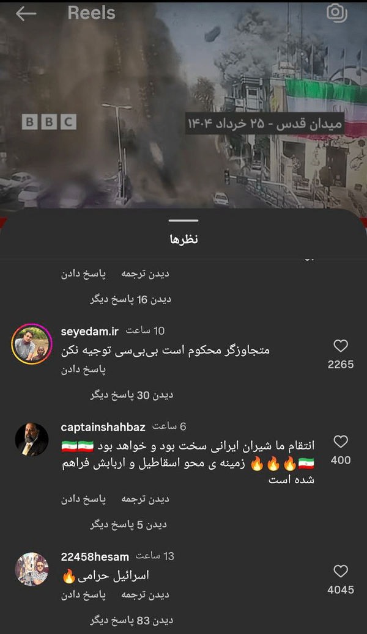Image resolution: width=367 pixels, height=634 pixels.
Task: Open 22458hesam's profile avatar
Action: pyautogui.click(x=32, y=569)
